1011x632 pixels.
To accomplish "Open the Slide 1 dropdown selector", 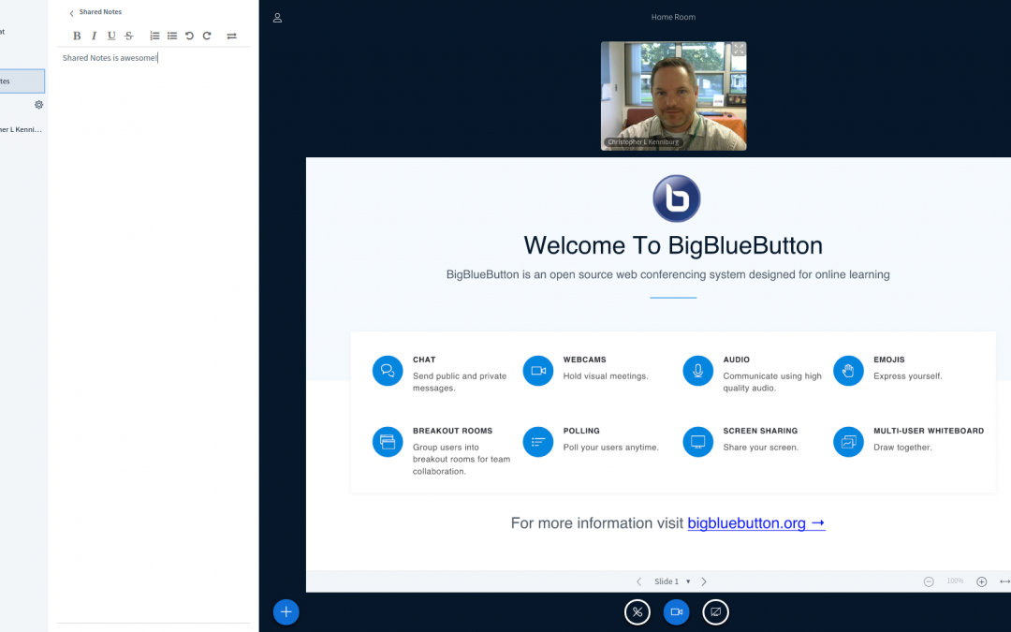I will pos(672,581).
